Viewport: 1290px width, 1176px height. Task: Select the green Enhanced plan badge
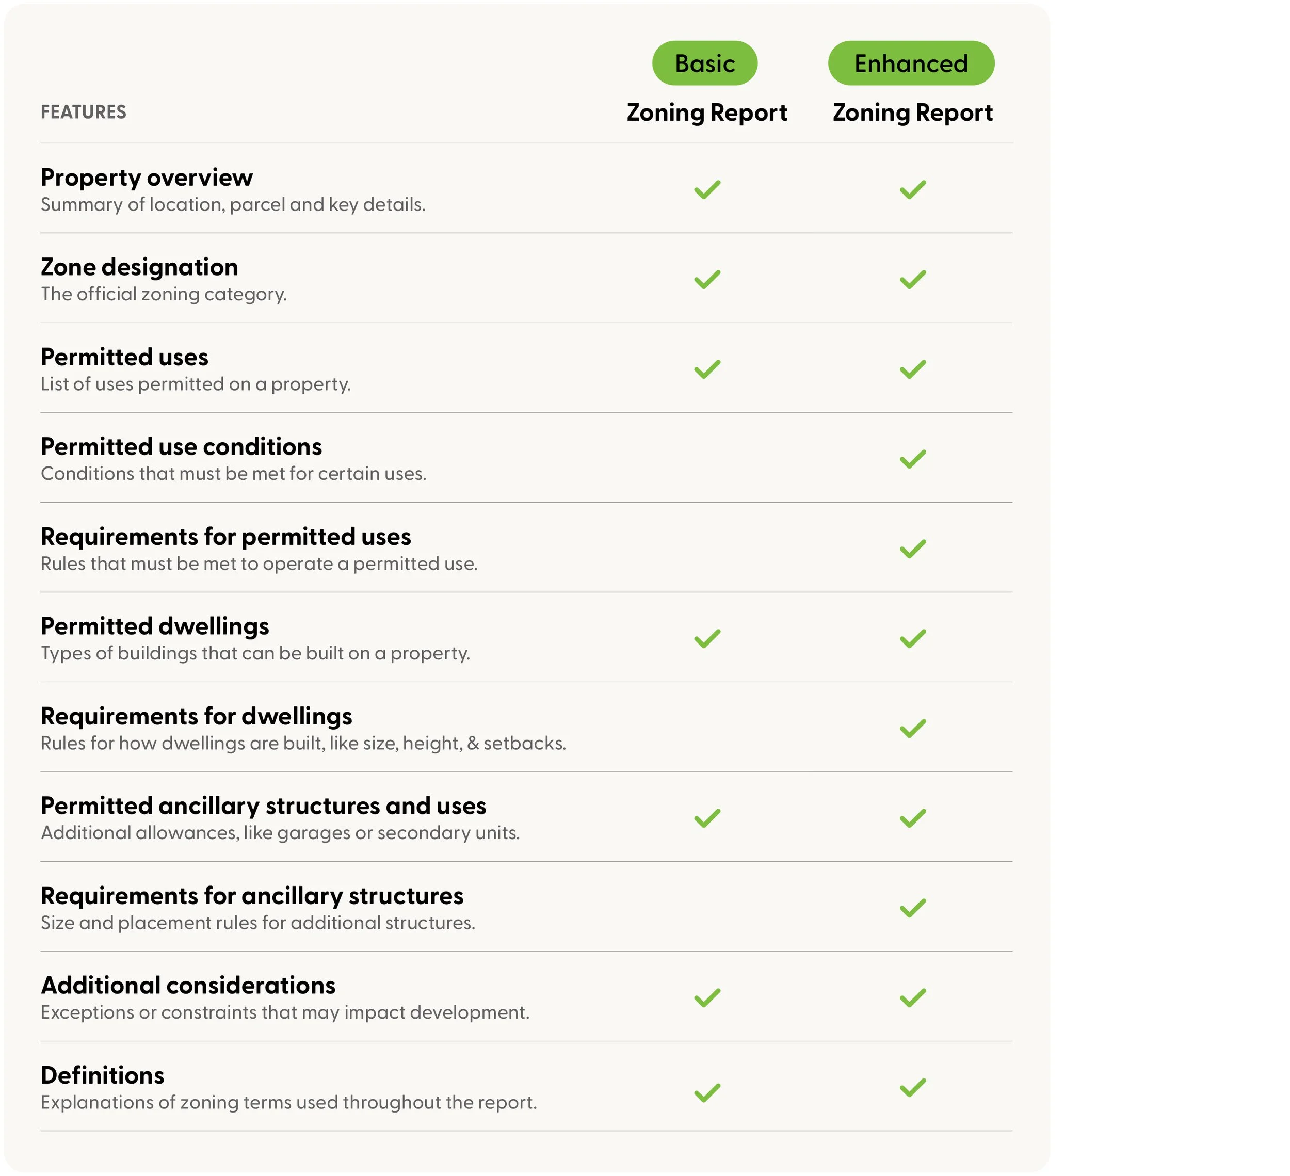[x=911, y=63]
